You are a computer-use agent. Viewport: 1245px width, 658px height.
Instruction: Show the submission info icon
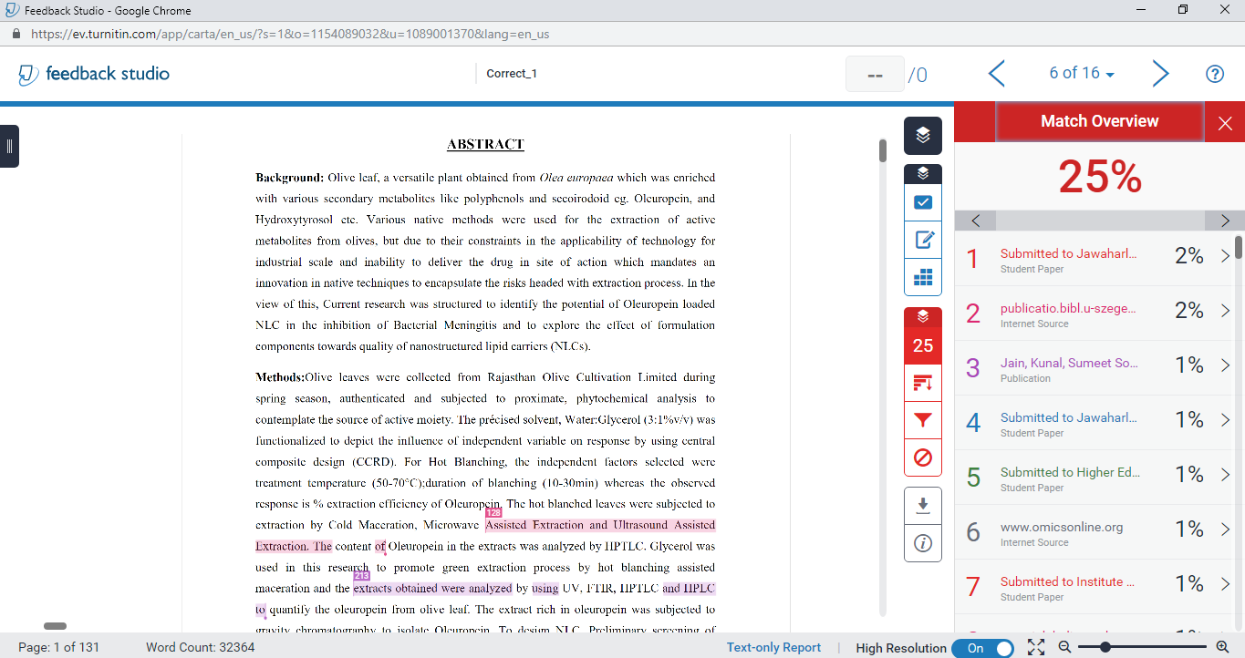coord(922,544)
